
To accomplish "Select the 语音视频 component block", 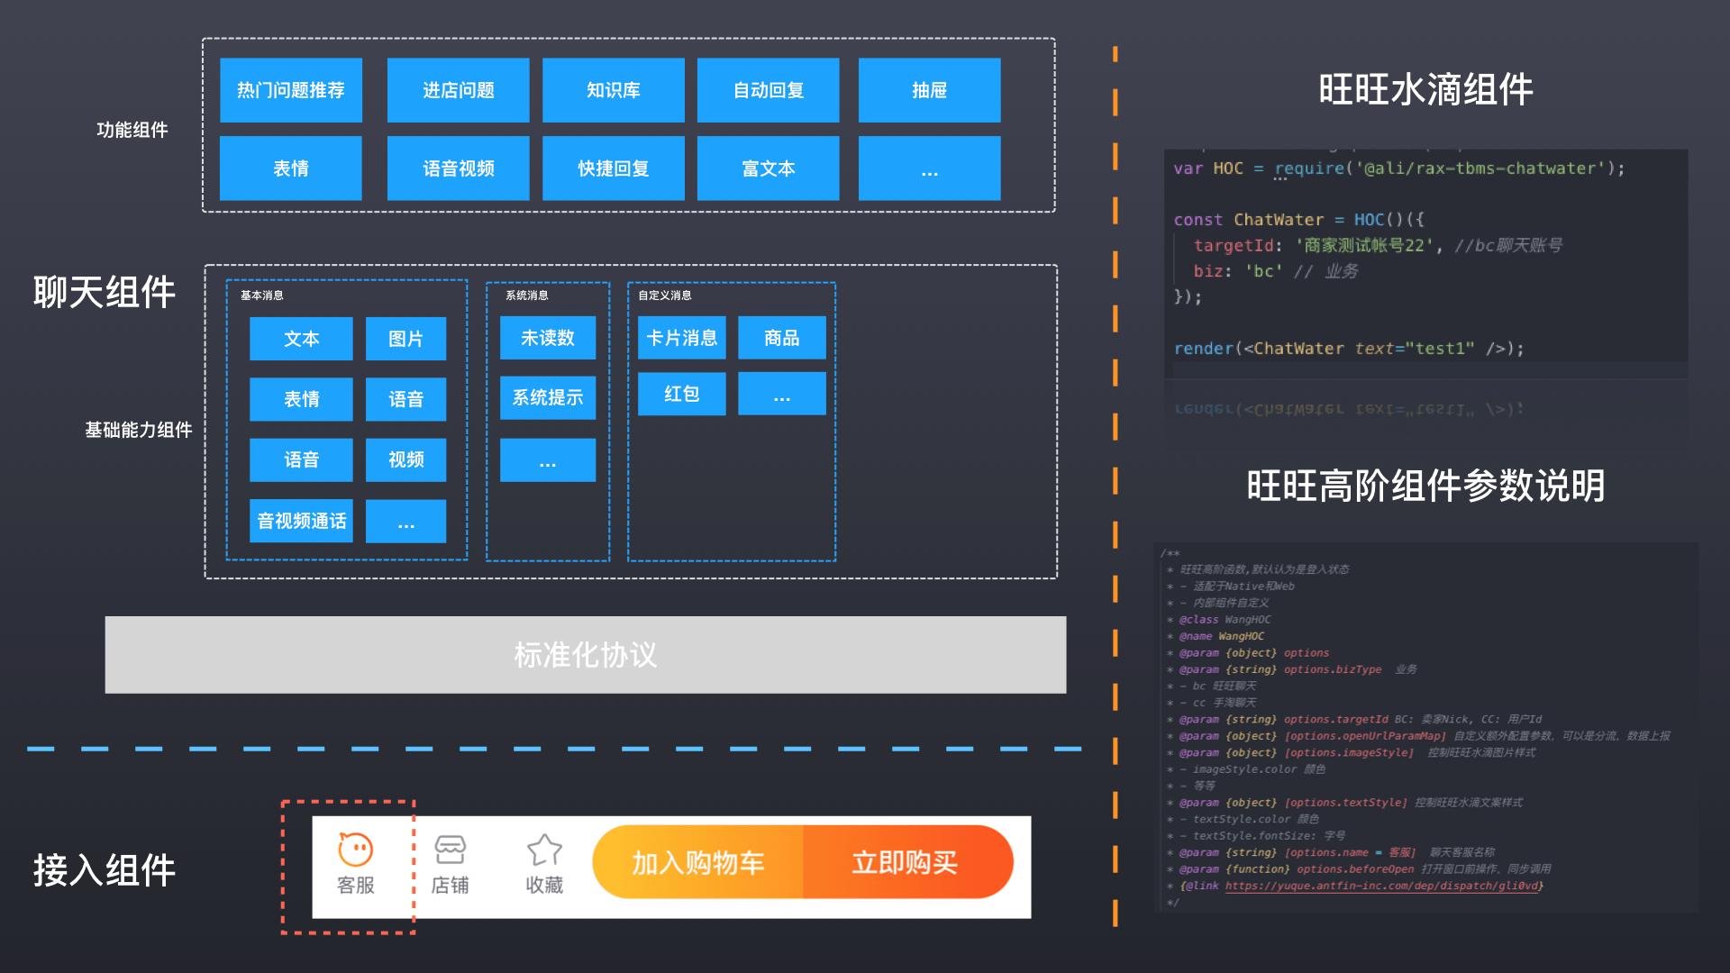I will coord(458,168).
